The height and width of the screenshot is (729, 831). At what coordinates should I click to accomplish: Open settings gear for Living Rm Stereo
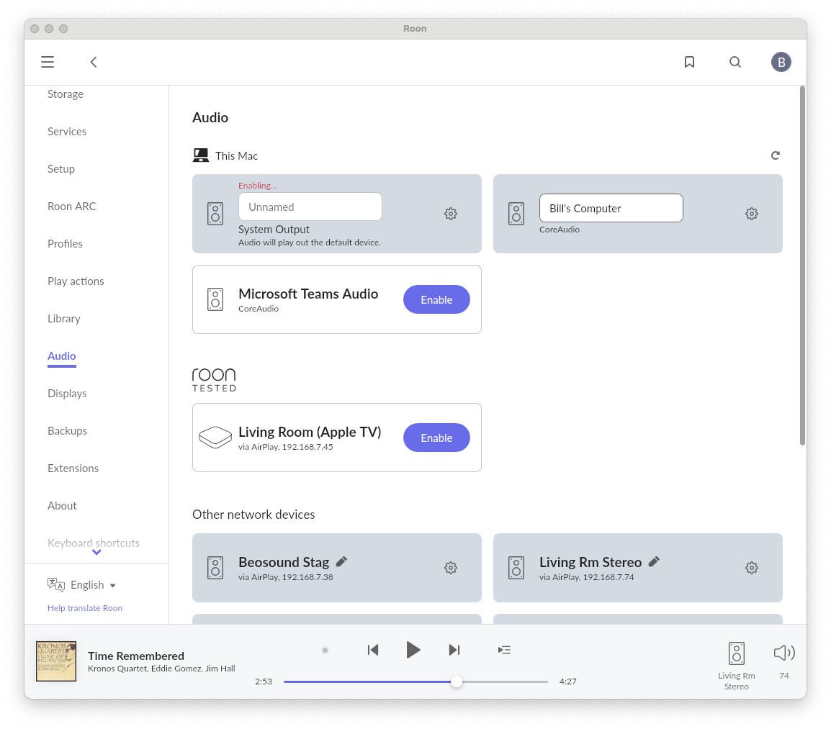[752, 568]
